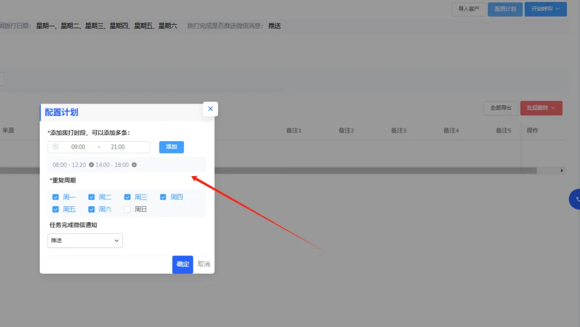Click the 添加 button to add time segment
The height and width of the screenshot is (327, 580).
coord(171,147)
